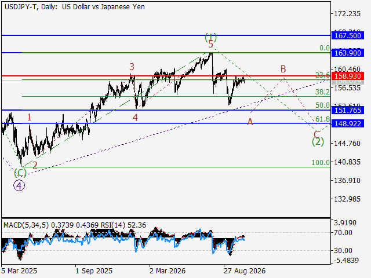Click the 27 Aug 2026 date label
The image size is (371, 278).
click(x=245, y=270)
